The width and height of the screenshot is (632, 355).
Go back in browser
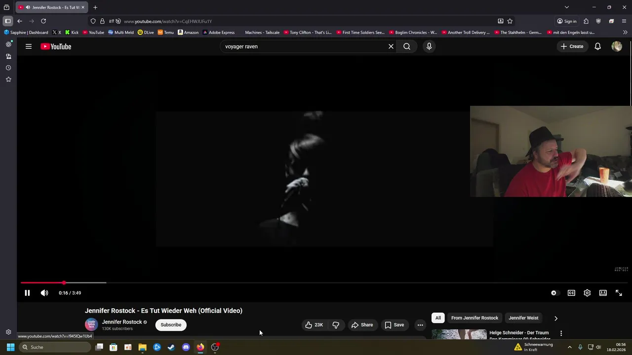[x=19, y=21]
